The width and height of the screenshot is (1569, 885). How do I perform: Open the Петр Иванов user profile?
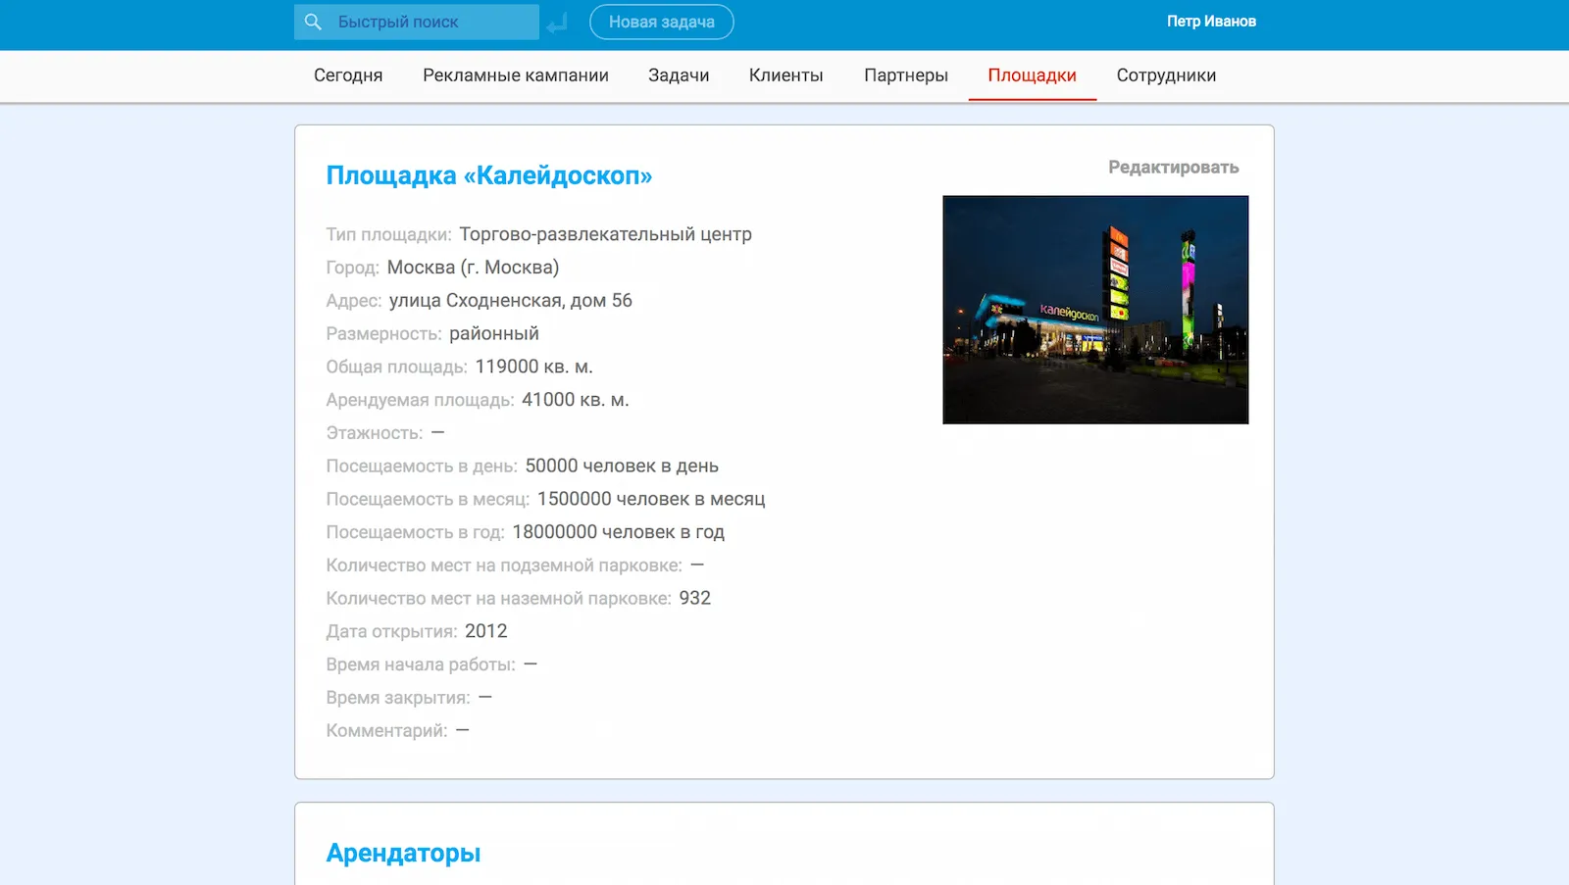coord(1210,22)
